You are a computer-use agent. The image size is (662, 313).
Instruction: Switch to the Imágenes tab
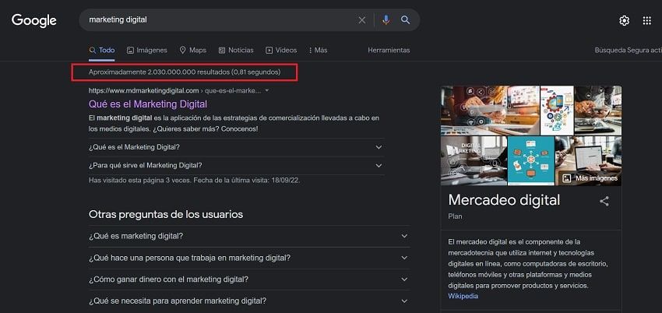point(147,50)
